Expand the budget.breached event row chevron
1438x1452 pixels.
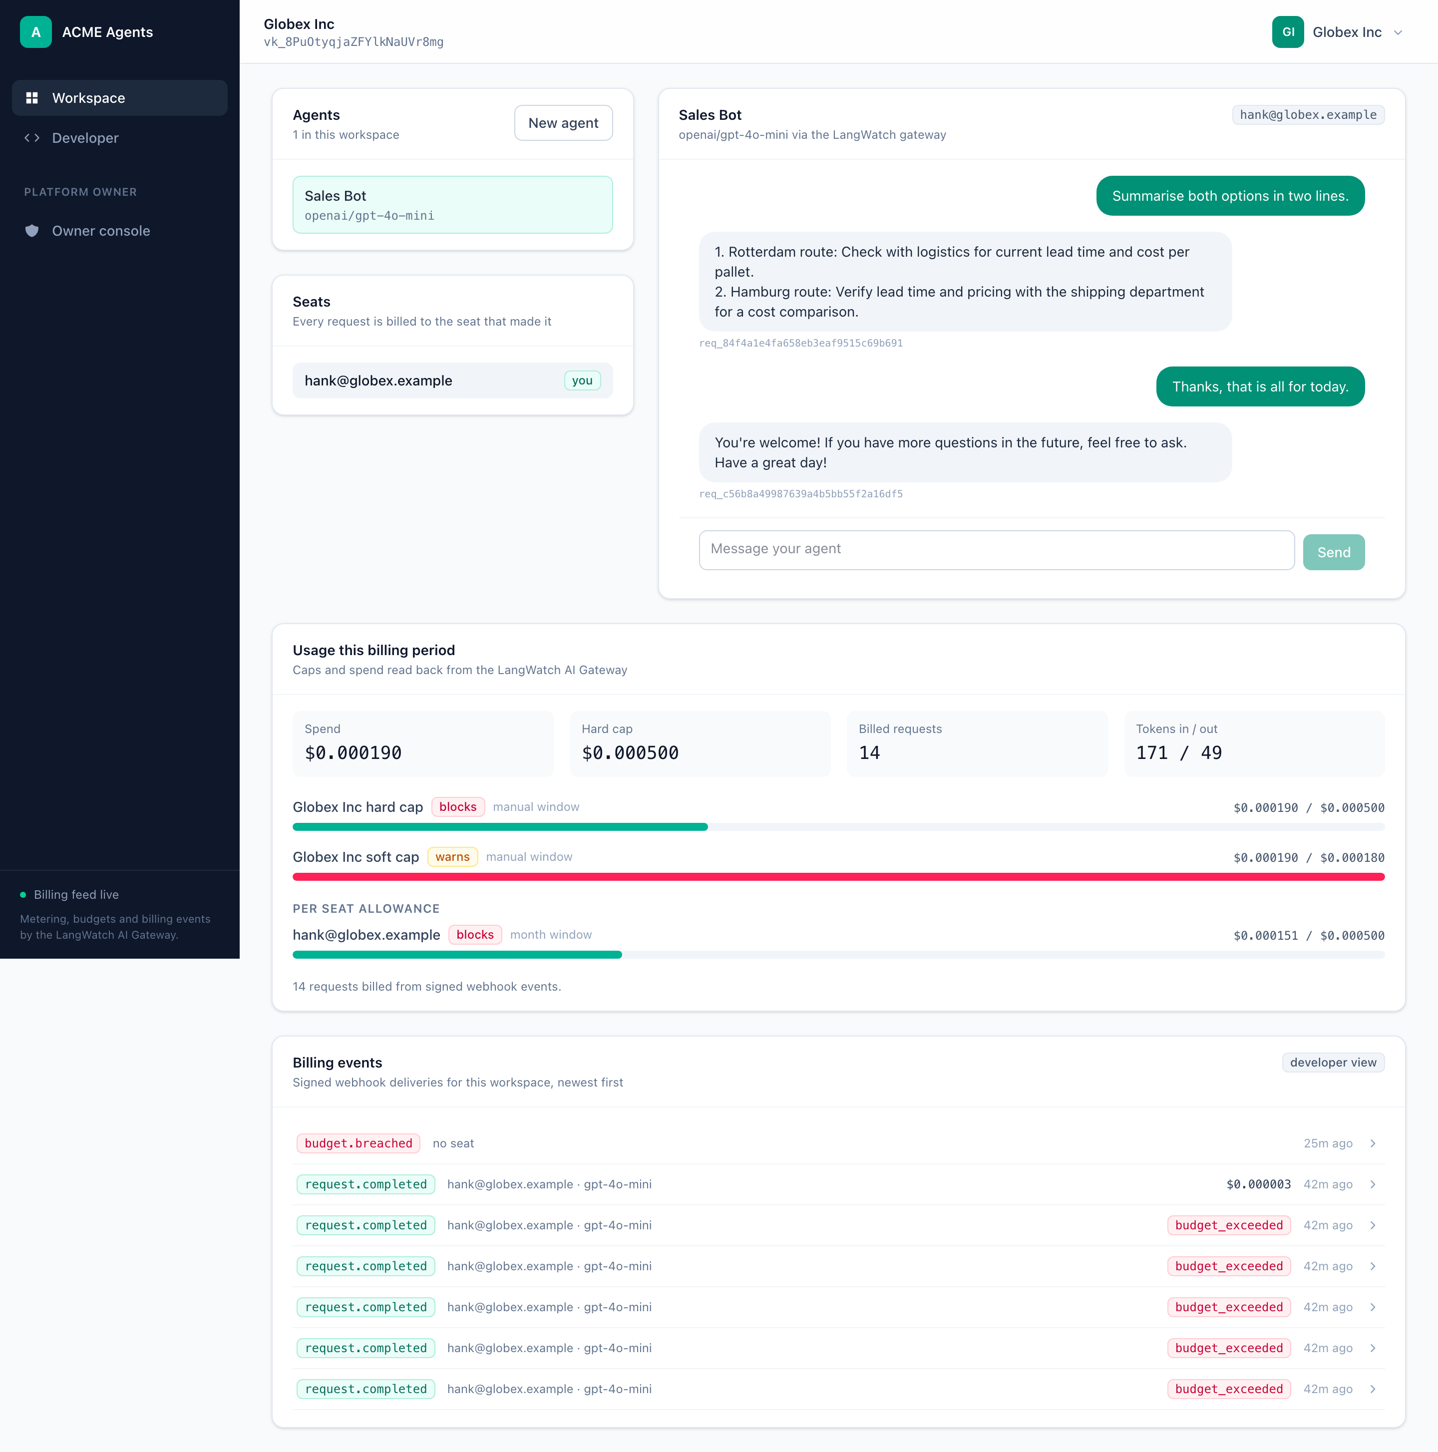[1373, 1143]
